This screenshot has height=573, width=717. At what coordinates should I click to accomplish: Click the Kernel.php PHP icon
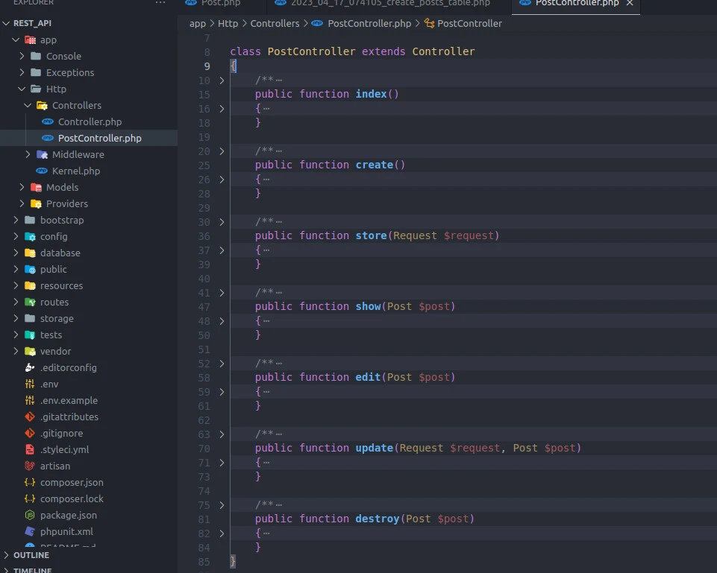tap(42, 171)
